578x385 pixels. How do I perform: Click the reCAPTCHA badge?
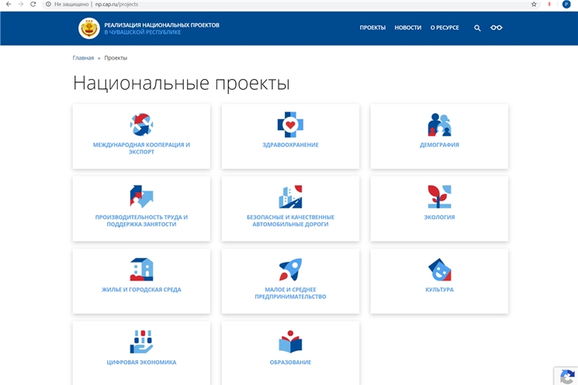point(566,376)
